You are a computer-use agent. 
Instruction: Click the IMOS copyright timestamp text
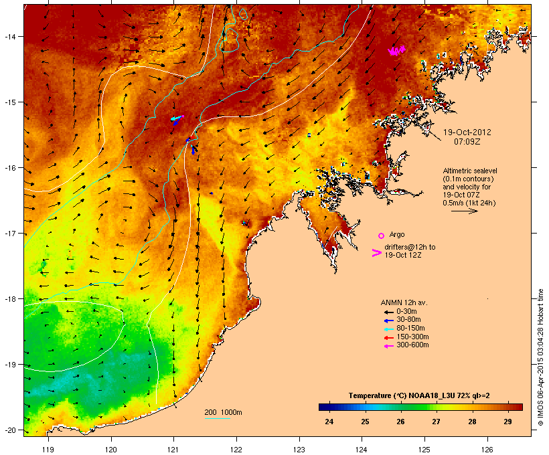[x=540, y=357]
